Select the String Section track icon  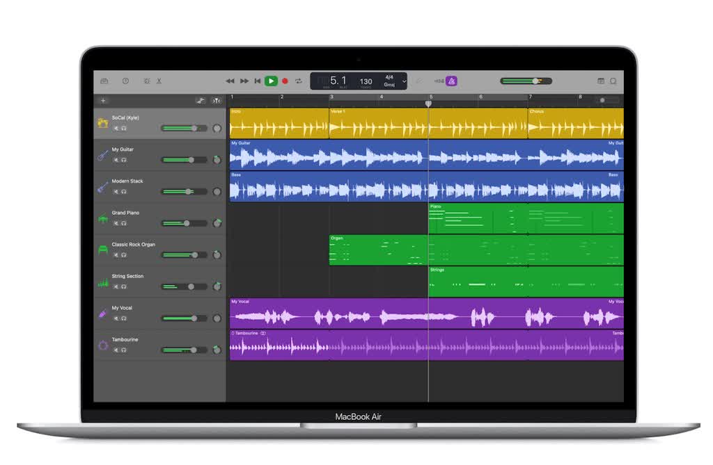click(102, 282)
